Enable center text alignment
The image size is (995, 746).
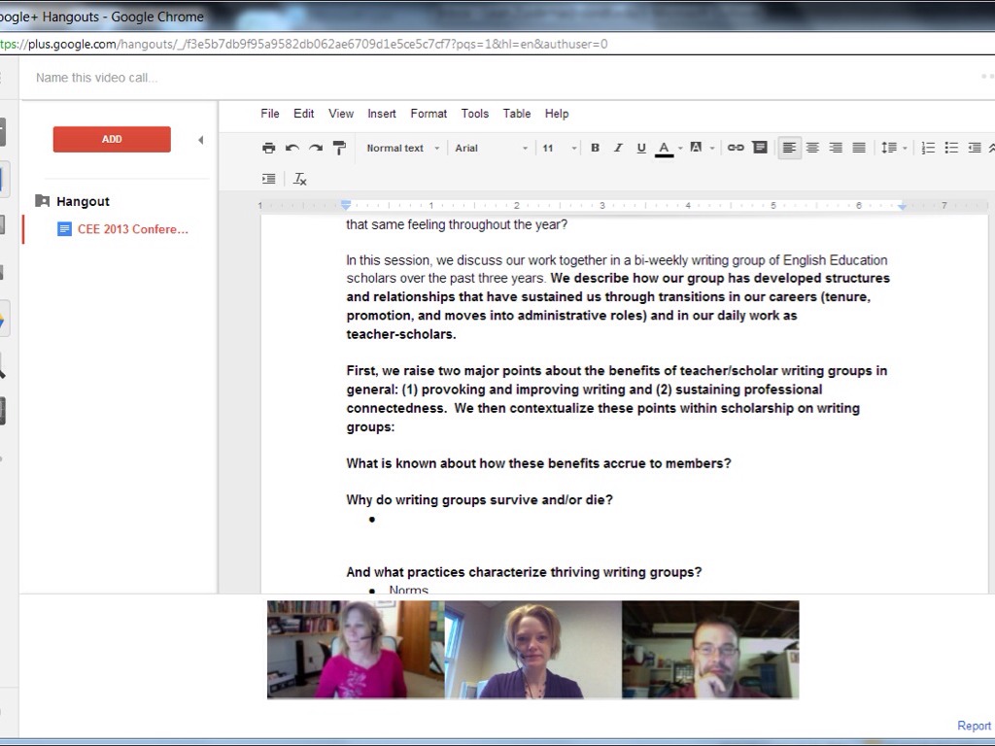click(812, 148)
